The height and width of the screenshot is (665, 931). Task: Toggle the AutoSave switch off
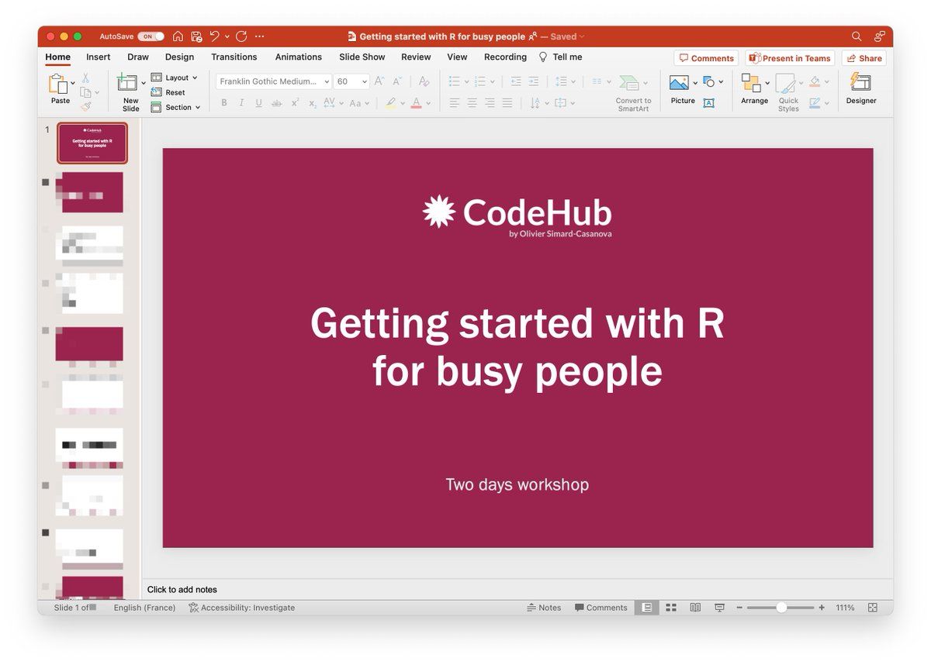coord(151,36)
